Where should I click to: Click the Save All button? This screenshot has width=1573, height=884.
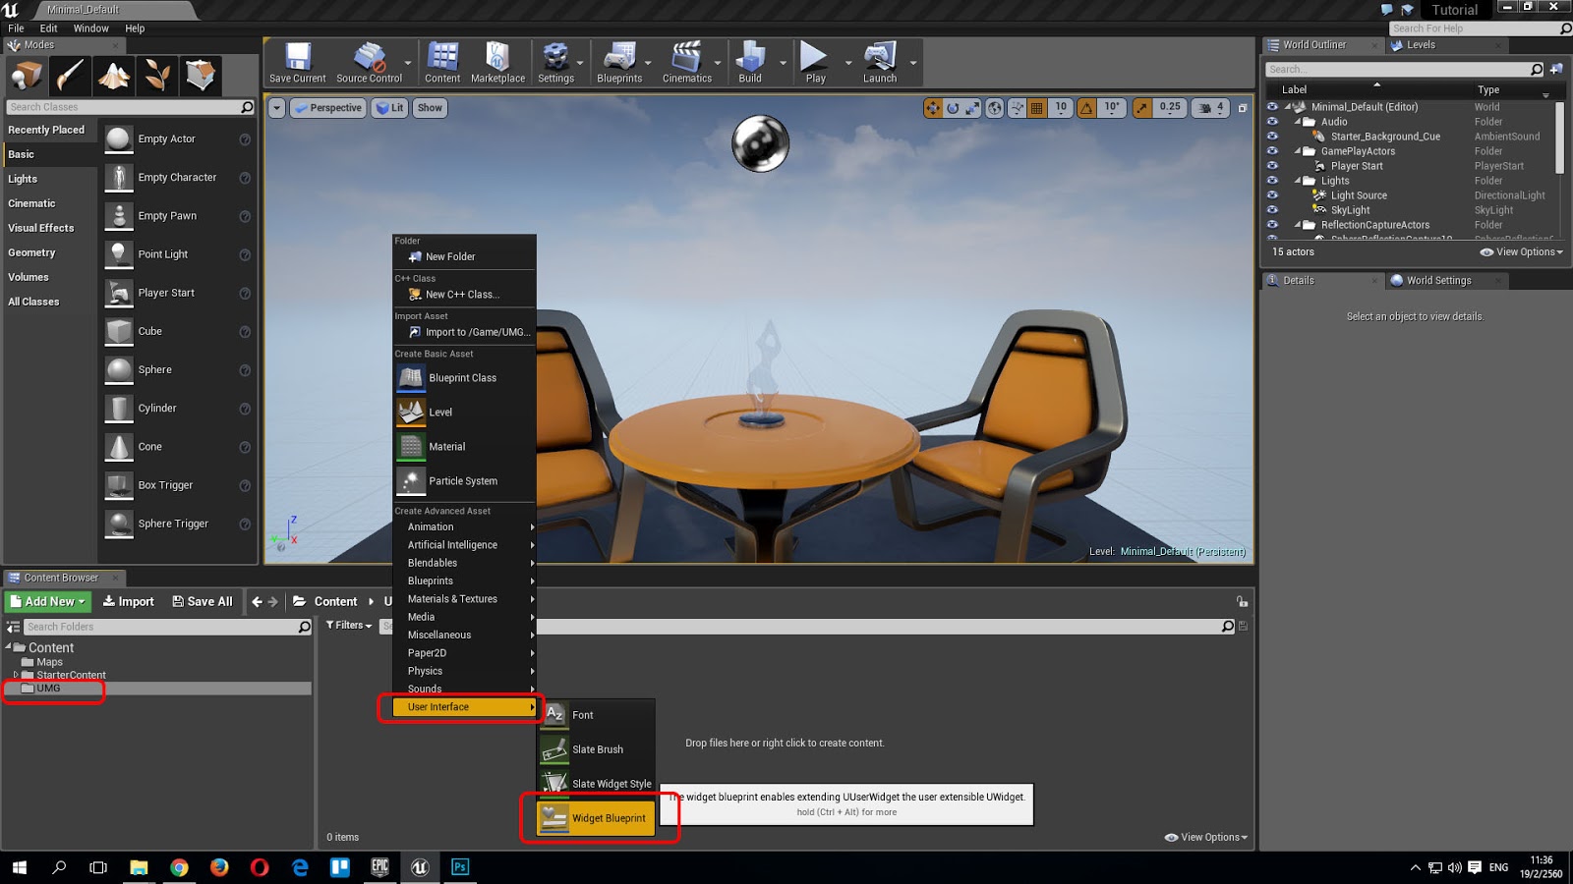point(203,600)
